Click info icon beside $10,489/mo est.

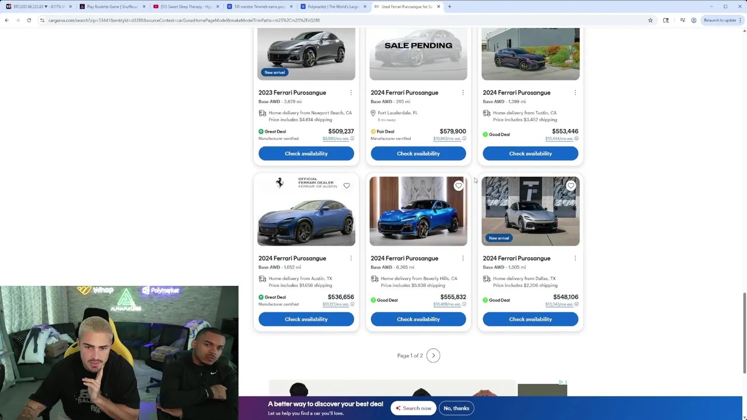point(464,304)
